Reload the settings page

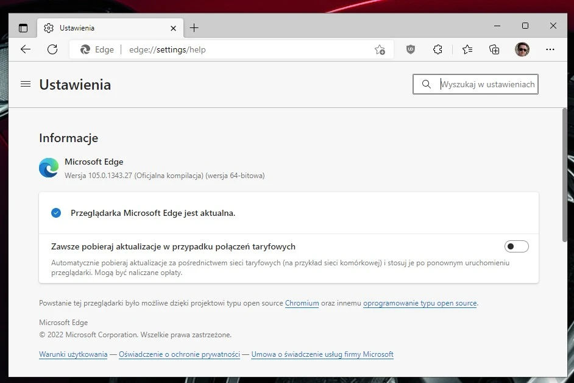(x=52, y=49)
